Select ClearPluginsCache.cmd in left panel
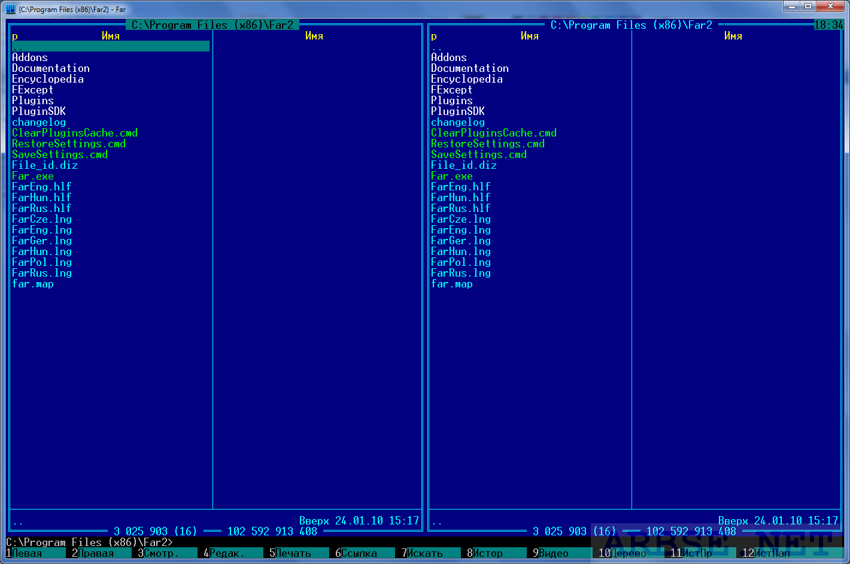Image resolution: width=850 pixels, height=564 pixels. pos(75,133)
